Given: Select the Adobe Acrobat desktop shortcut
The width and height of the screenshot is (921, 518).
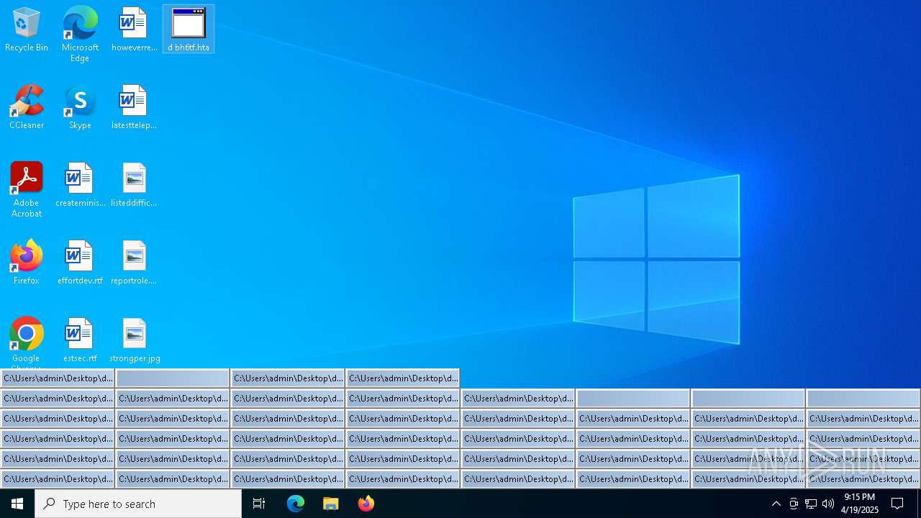Looking at the screenshot, I should pyautogui.click(x=27, y=190).
